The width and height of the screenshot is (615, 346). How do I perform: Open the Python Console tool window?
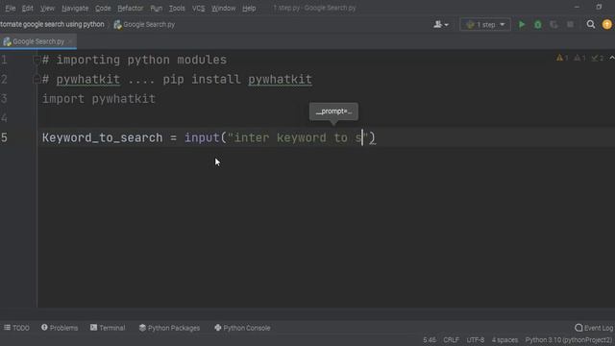coord(242,328)
